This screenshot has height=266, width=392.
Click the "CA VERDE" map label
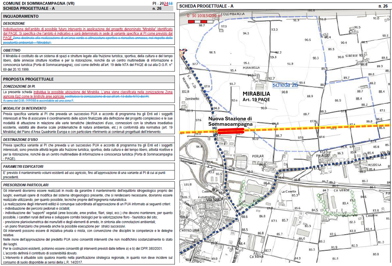click(342, 191)
